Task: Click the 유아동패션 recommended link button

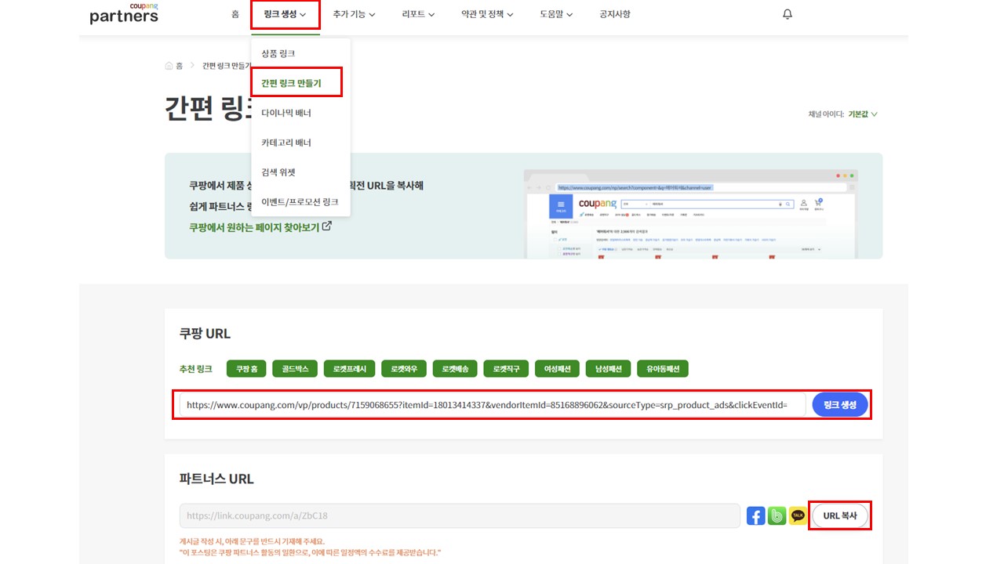Action: coord(663,369)
